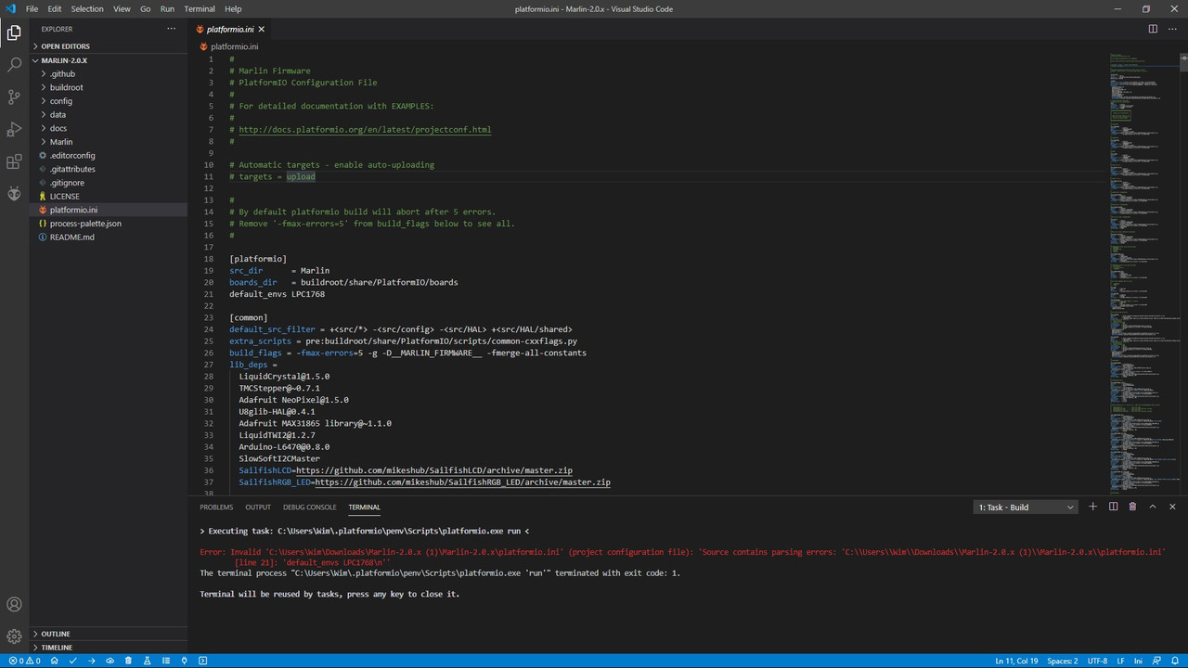Viewport: 1188px width, 668px height.
Task: Click the docs.platformio.org link in the editor
Action: click(x=365, y=130)
